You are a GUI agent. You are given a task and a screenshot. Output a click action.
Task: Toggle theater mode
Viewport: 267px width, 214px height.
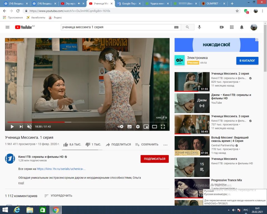pyautogui.click(x=154, y=127)
